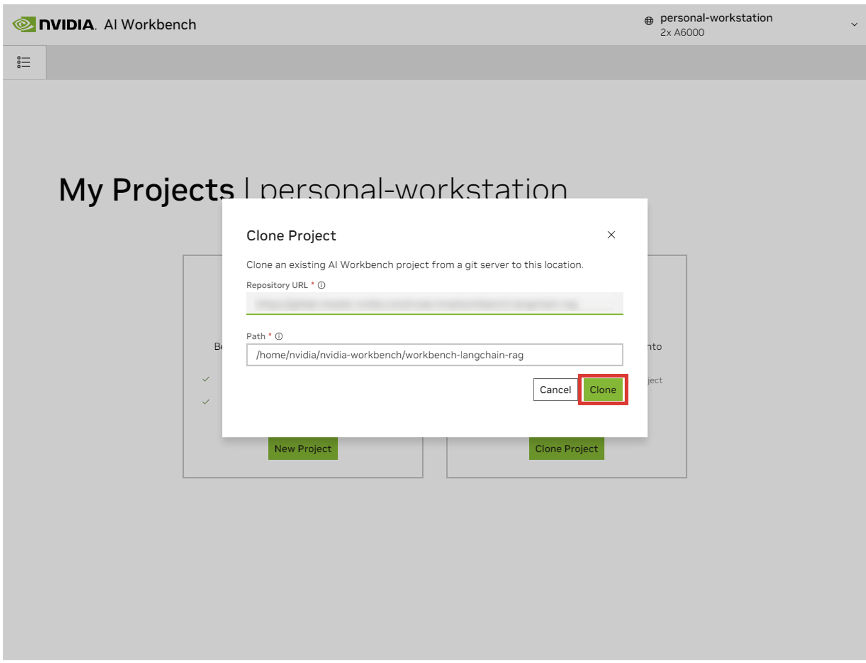Show info tooltip for Repository URL
Viewport: 866px width, 663px height.
tap(322, 285)
